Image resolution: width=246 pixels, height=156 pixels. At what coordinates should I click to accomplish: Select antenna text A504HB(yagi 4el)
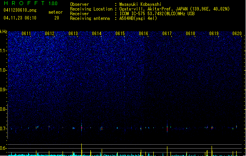pos(138,18)
